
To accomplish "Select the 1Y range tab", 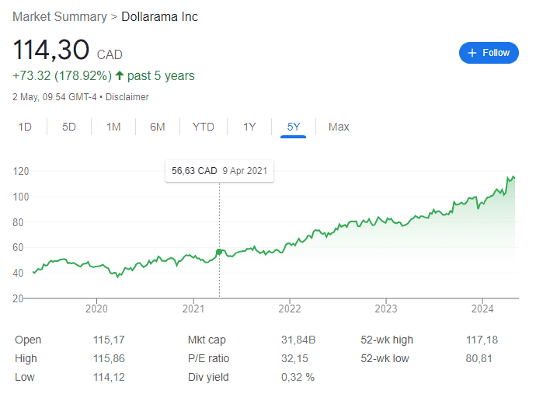I will coord(249,127).
